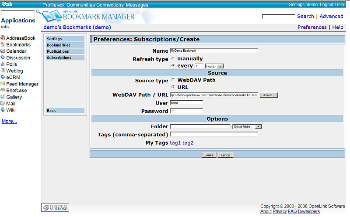Click the Gallery icon in sidebar

tap(3, 97)
